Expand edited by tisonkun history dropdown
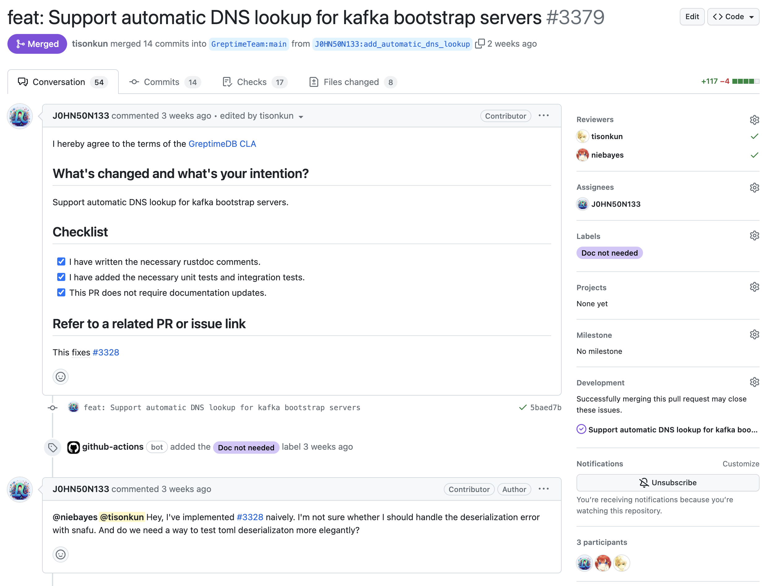 pos(301,117)
